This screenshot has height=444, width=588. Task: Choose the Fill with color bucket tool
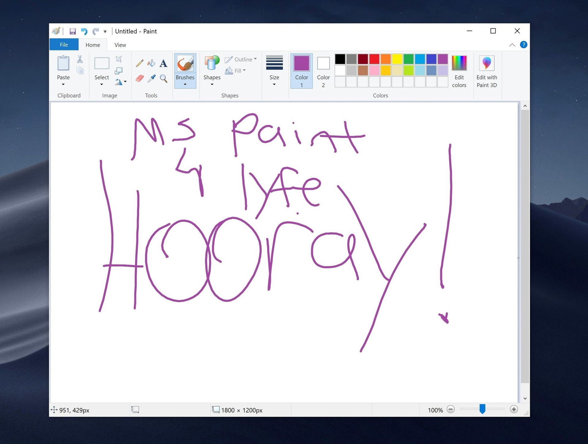tap(151, 63)
